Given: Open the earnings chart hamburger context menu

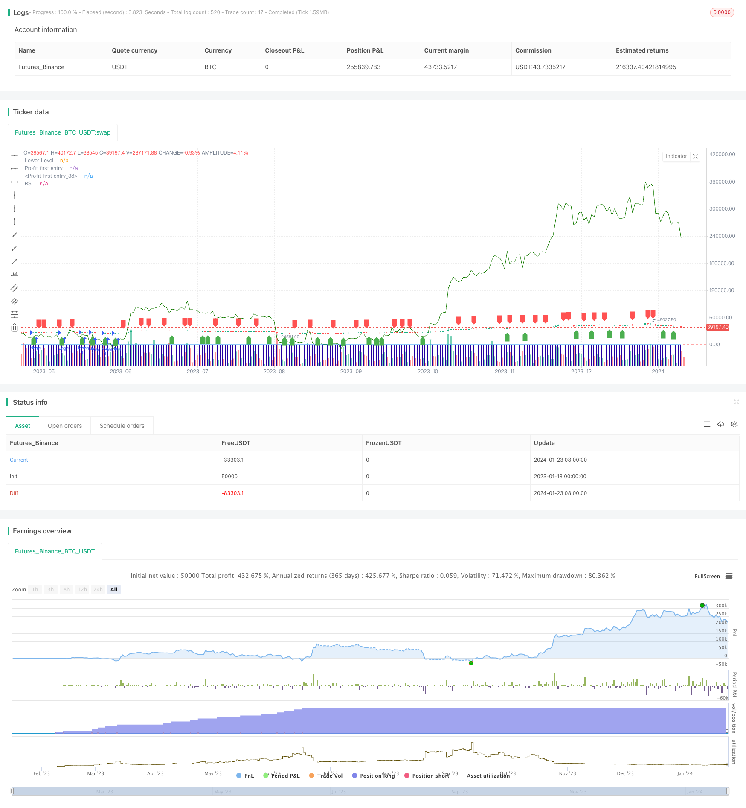Looking at the screenshot, I should click(729, 576).
